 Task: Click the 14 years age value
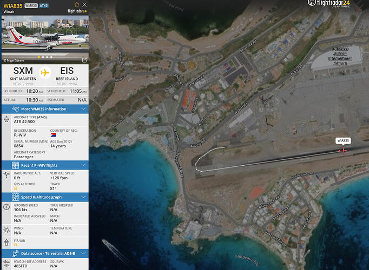(x=58, y=146)
